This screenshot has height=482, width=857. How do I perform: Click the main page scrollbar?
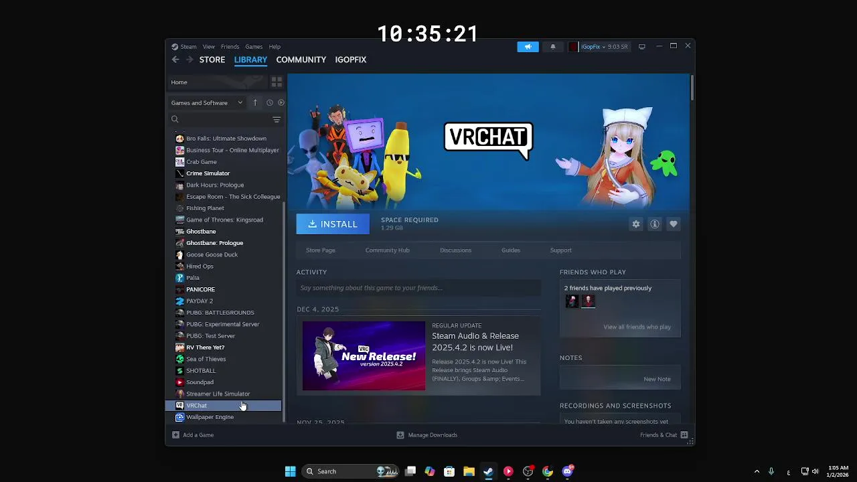[692, 88]
